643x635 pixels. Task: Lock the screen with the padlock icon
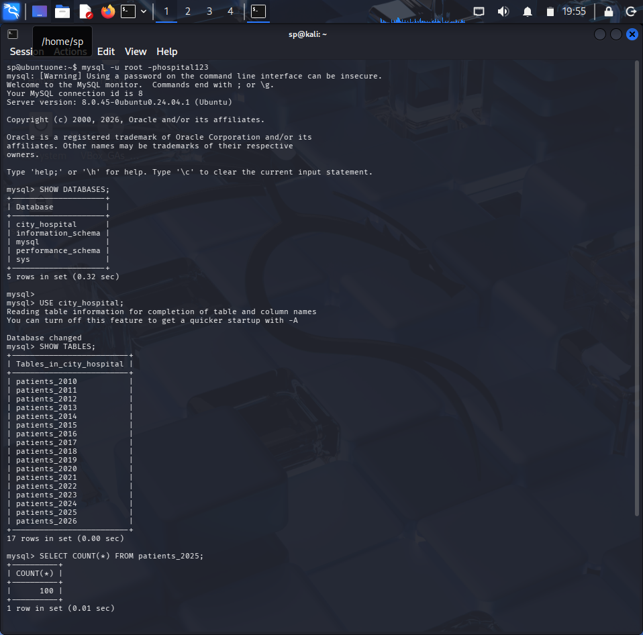(x=609, y=11)
